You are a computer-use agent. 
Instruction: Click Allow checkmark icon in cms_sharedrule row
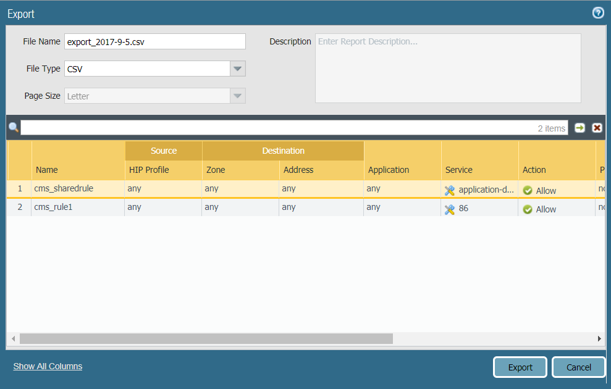(x=528, y=190)
